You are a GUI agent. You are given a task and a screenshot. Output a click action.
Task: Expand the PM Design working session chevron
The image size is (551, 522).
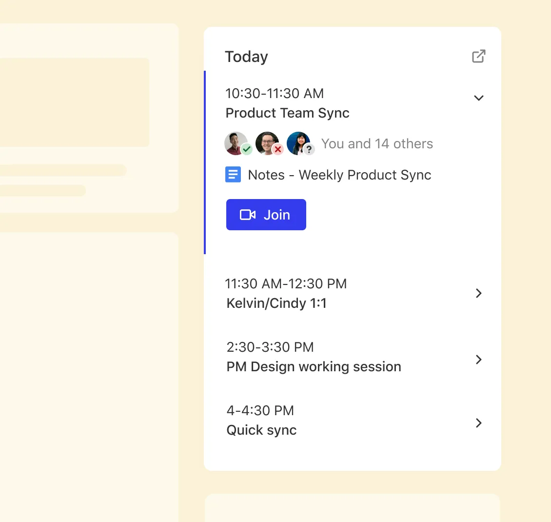coord(478,360)
